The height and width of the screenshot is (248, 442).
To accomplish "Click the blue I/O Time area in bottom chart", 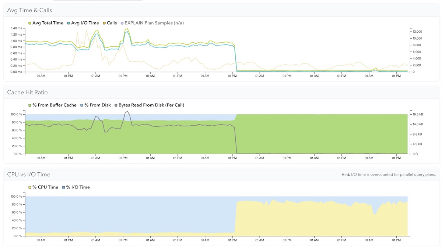I will click(x=129, y=213).
